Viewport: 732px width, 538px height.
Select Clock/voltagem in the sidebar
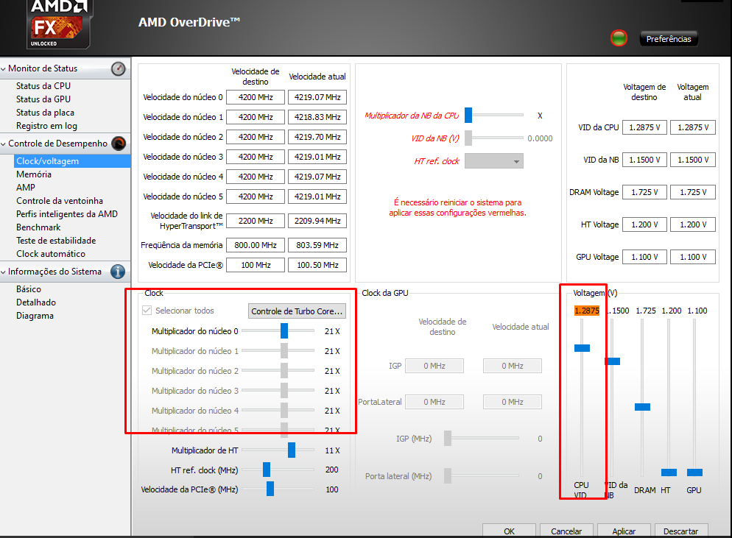pos(72,161)
